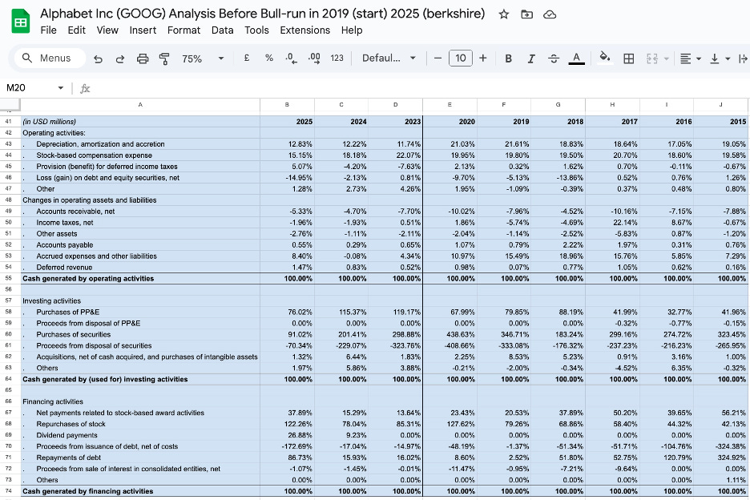The image size is (750, 500).
Task: Select row 55 header
Action: tap(9, 279)
